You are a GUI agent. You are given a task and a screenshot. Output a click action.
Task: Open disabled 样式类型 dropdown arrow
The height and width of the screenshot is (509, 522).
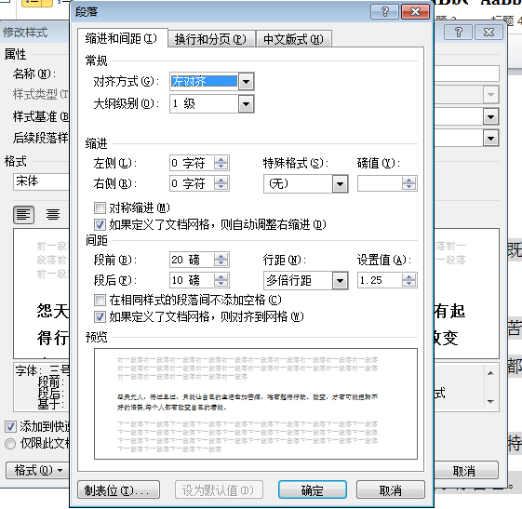pos(490,95)
